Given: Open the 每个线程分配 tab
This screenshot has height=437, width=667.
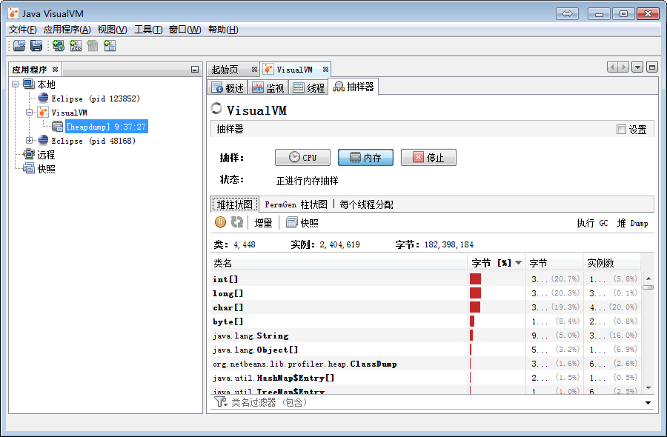Looking at the screenshot, I should [366, 204].
